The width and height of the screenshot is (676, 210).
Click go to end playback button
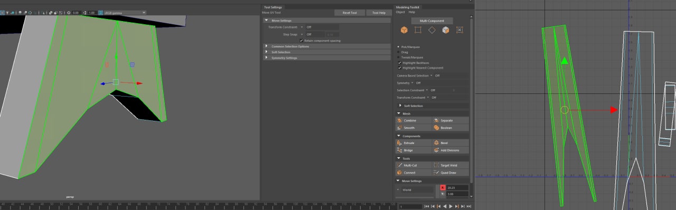click(x=468, y=206)
